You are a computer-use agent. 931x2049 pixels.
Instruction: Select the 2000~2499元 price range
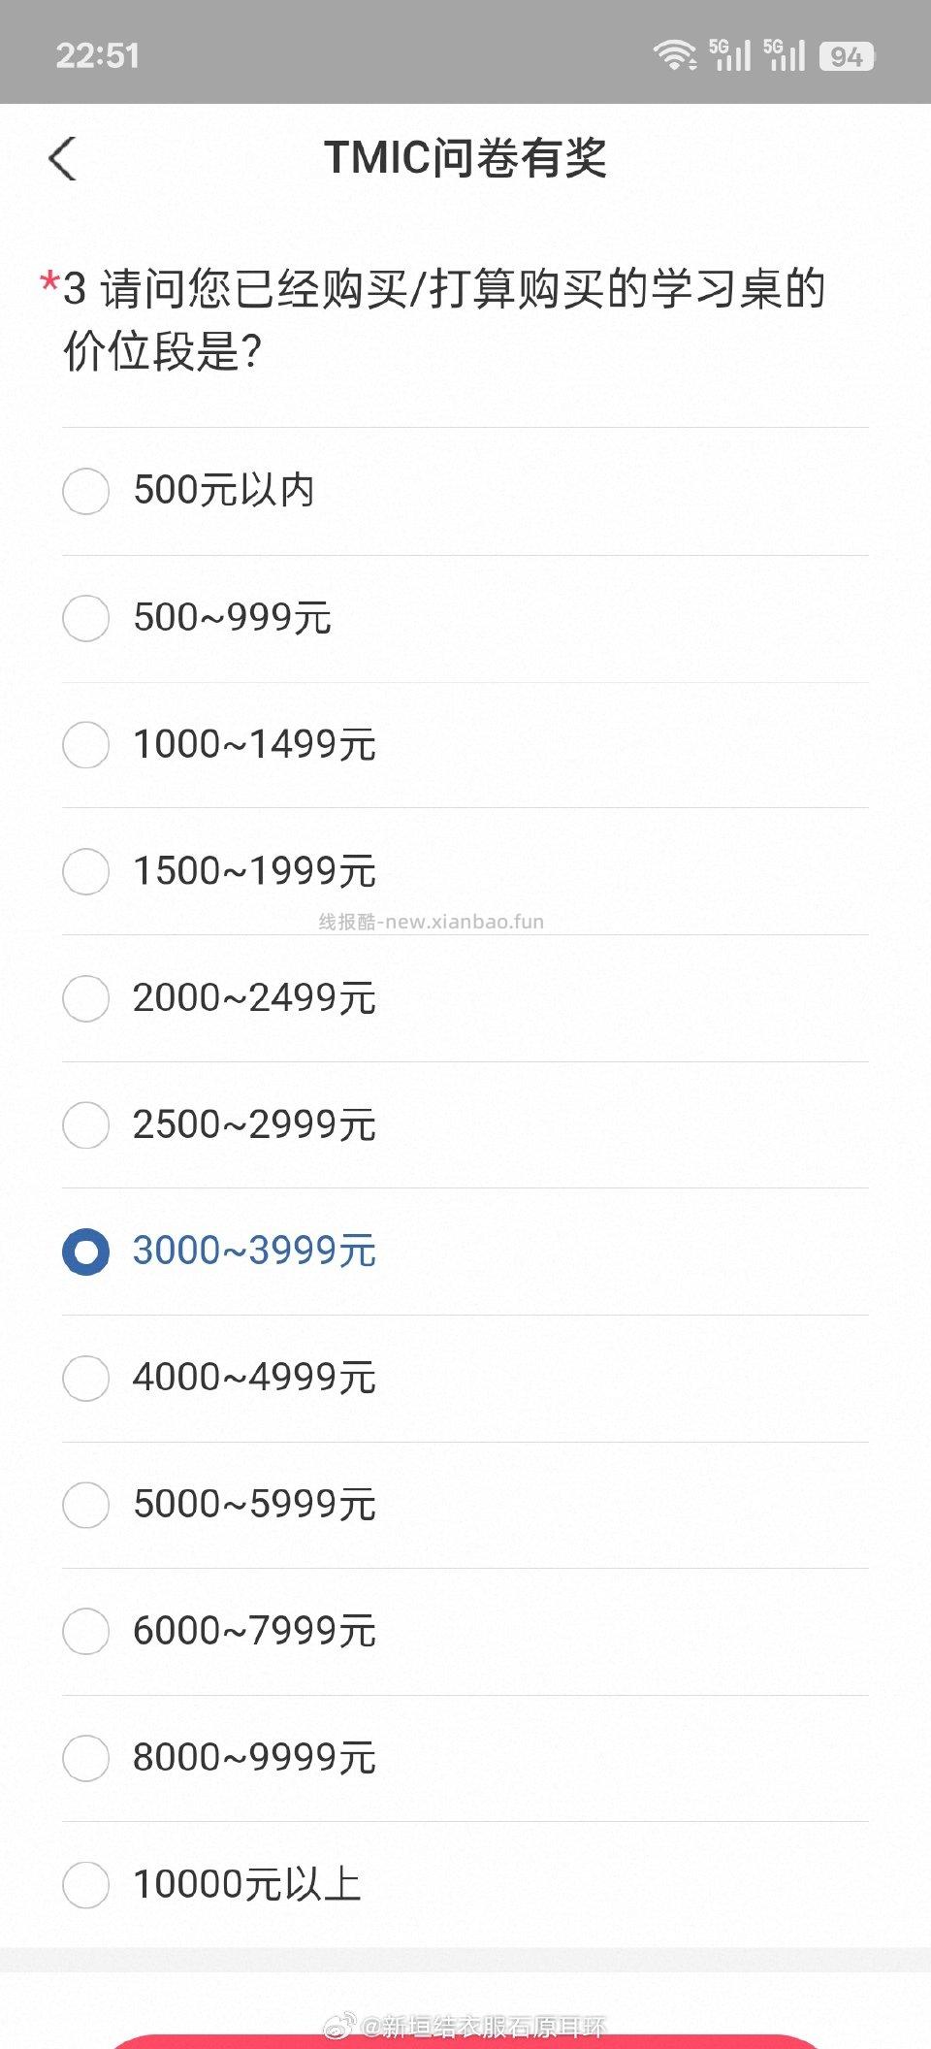[85, 998]
